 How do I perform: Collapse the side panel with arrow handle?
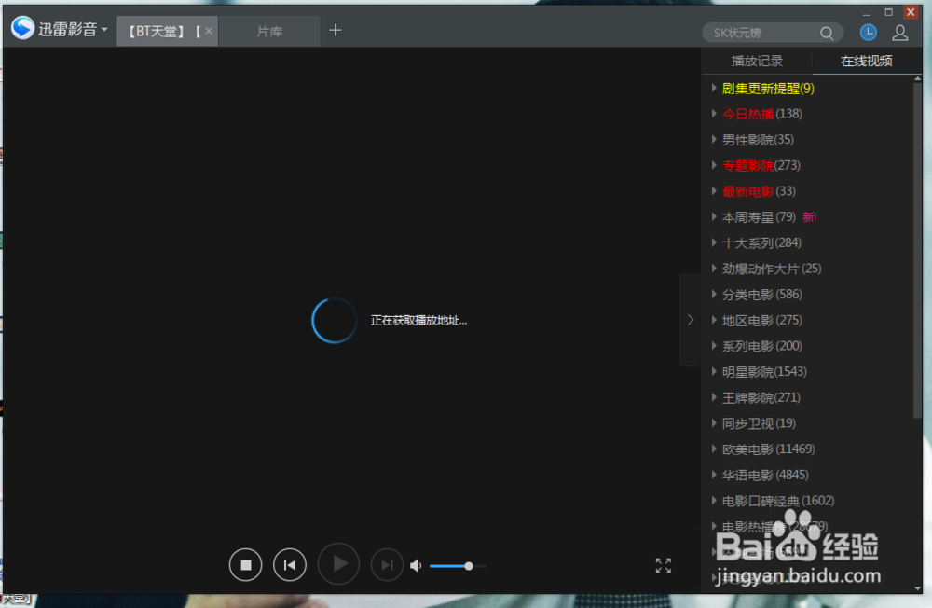pyautogui.click(x=690, y=320)
